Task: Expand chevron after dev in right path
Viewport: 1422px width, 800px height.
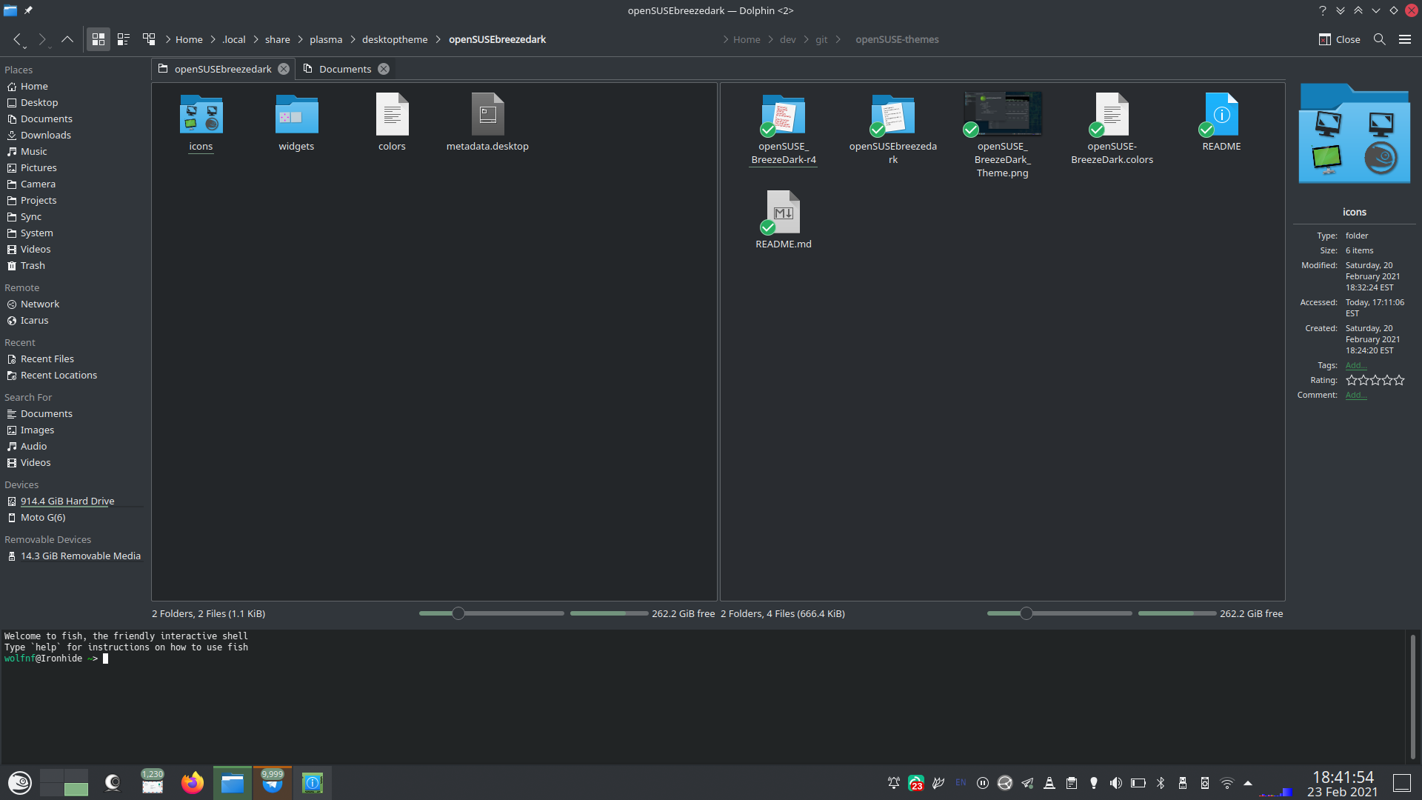Action: (x=807, y=39)
